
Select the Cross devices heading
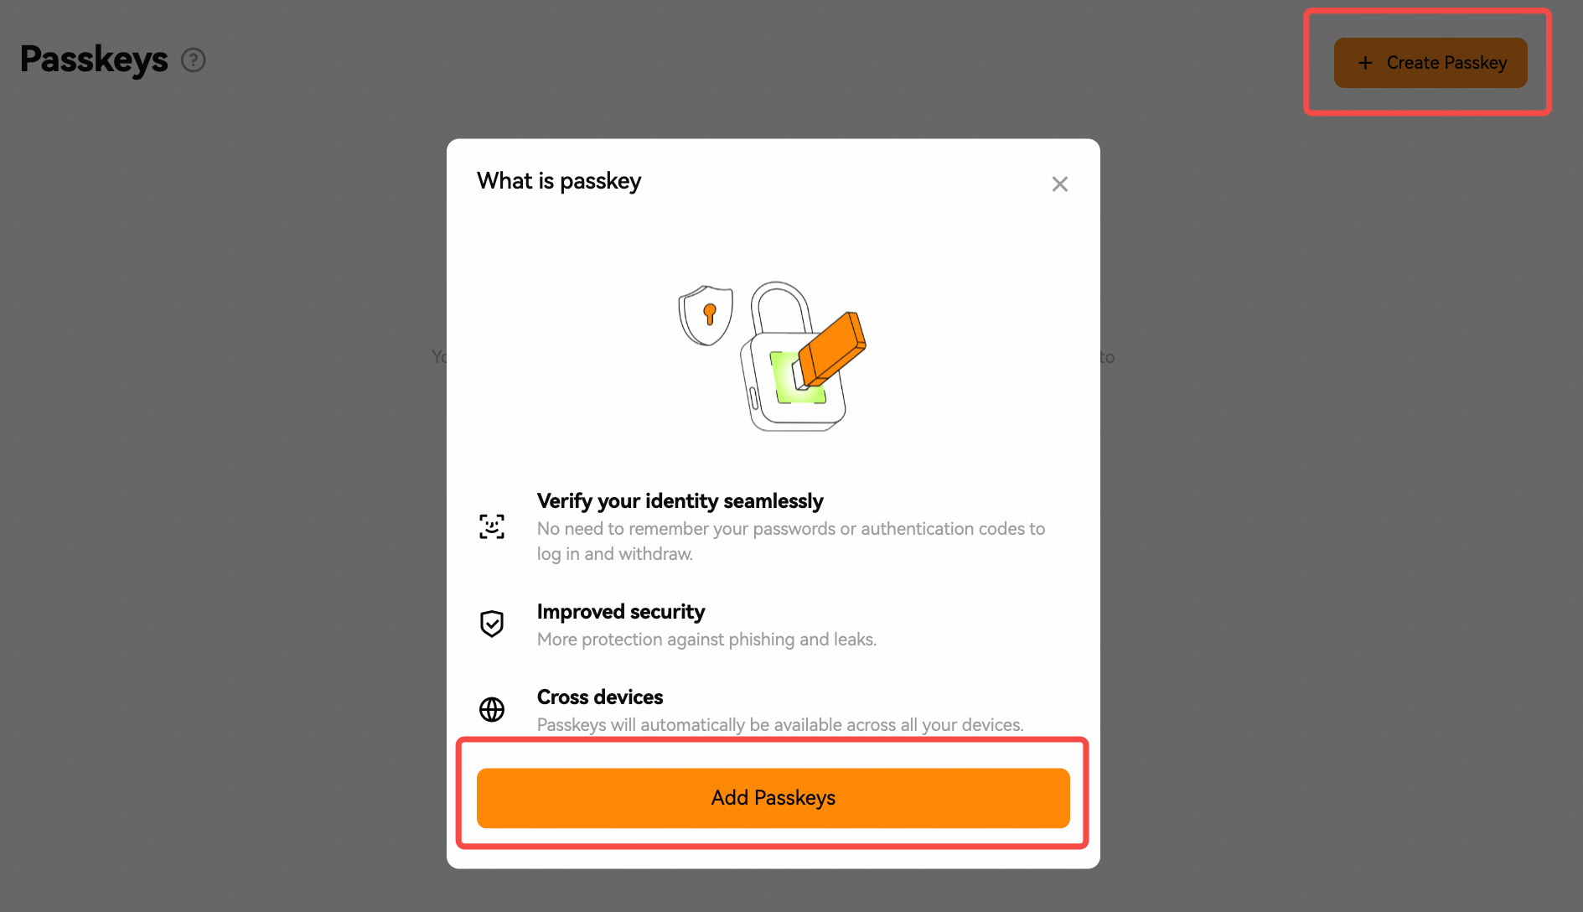(x=600, y=697)
